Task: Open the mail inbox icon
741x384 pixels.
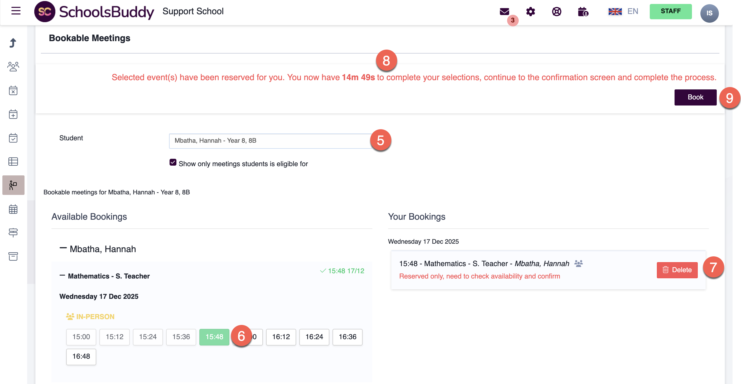Action: (x=504, y=12)
